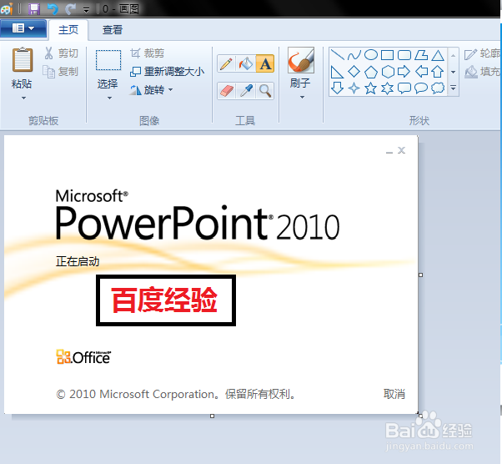Click the X on PowerPoint splash image
This screenshot has width=502, height=464.
[401, 150]
